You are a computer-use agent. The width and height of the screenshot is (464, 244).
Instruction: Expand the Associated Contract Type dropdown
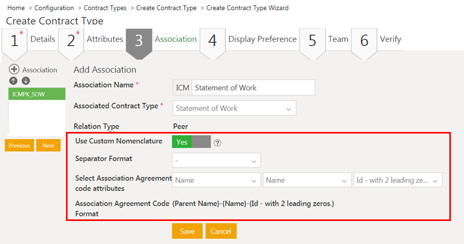pyautogui.click(x=234, y=108)
